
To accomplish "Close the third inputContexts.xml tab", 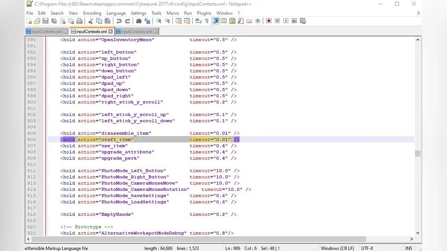I will pyautogui.click(x=155, y=32).
